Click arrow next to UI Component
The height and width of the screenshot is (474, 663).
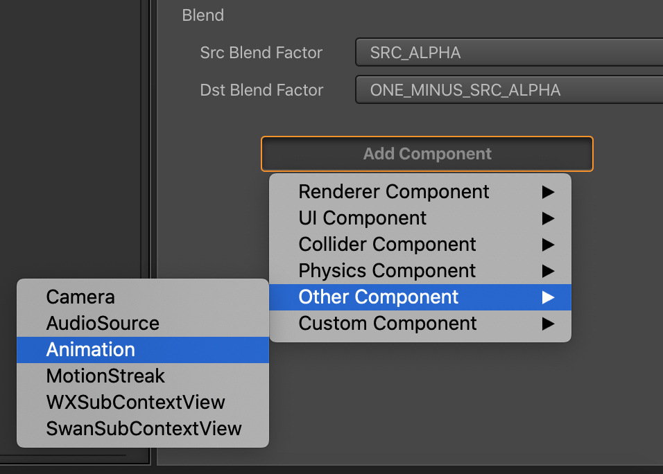coord(548,218)
